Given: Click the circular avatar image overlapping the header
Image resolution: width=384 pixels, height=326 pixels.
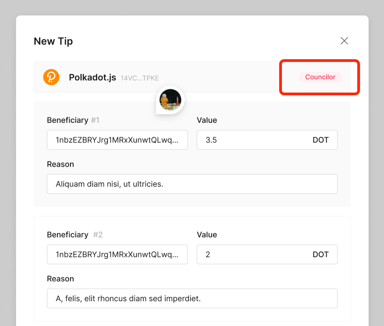Looking at the screenshot, I should click(x=170, y=100).
